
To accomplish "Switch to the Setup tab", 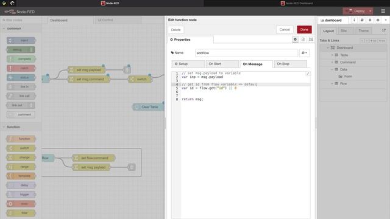I will click(x=188, y=64).
